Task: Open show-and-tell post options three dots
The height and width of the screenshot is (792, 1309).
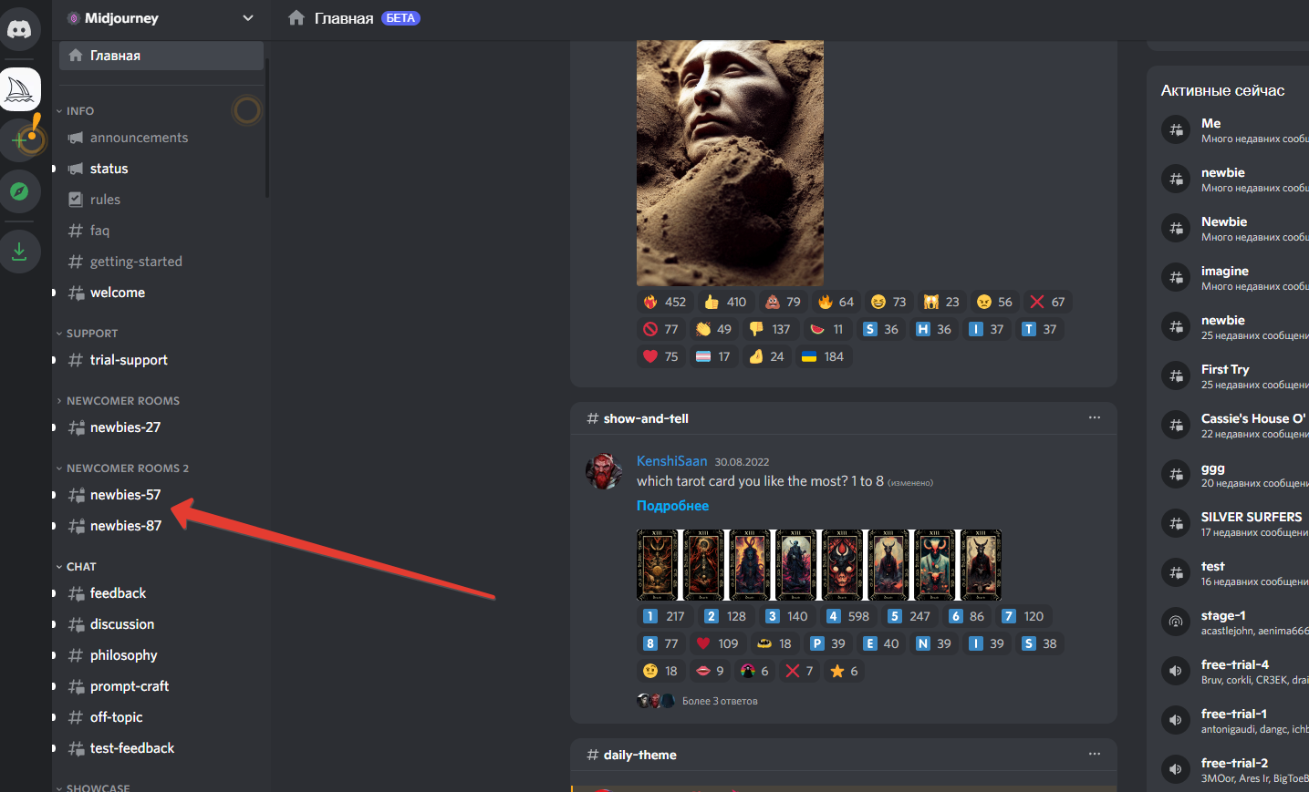Action: [1094, 417]
